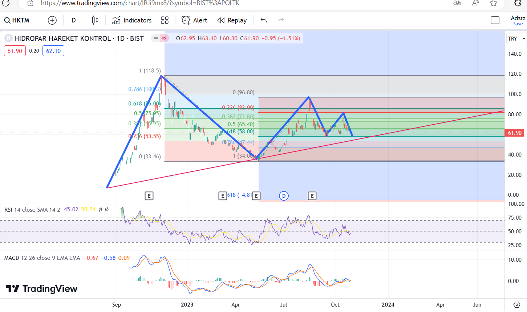The width and height of the screenshot is (527, 312).
Task: Open the indicator templates grid icon
Action: pyautogui.click(x=165, y=20)
